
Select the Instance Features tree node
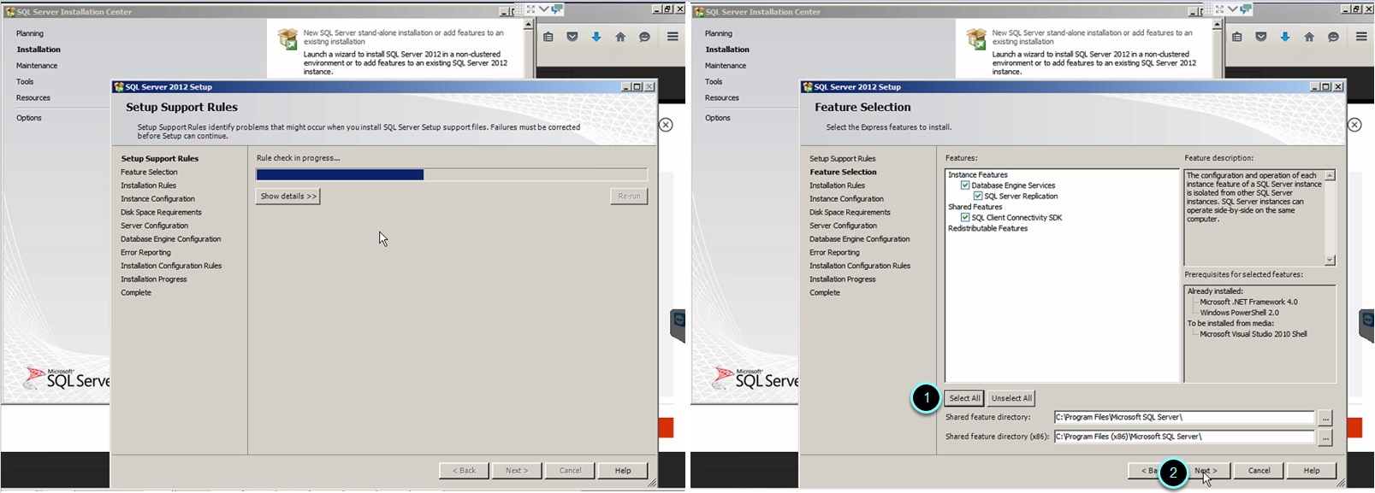tap(978, 175)
